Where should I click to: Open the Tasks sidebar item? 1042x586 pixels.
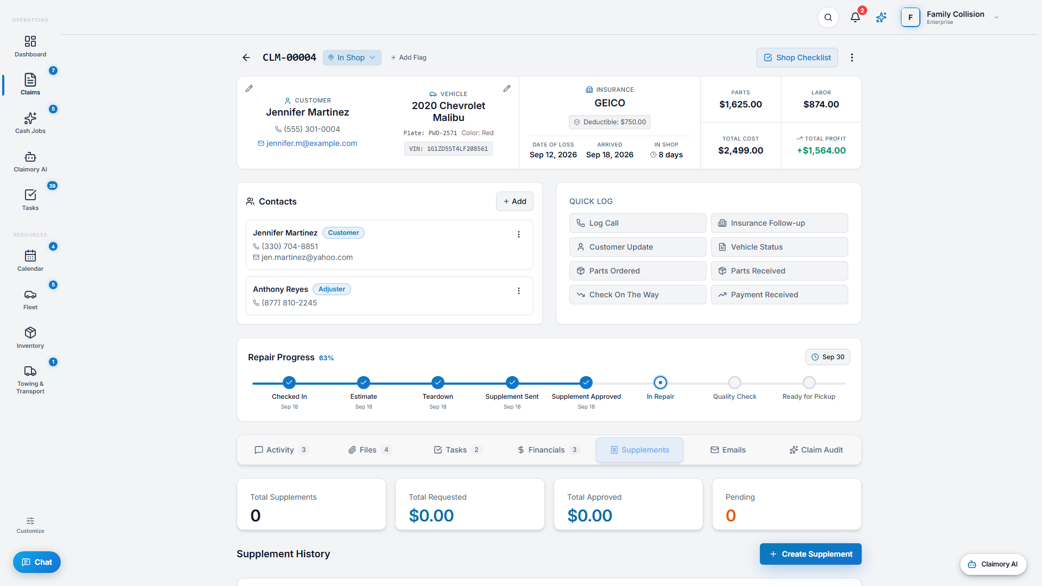click(30, 200)
